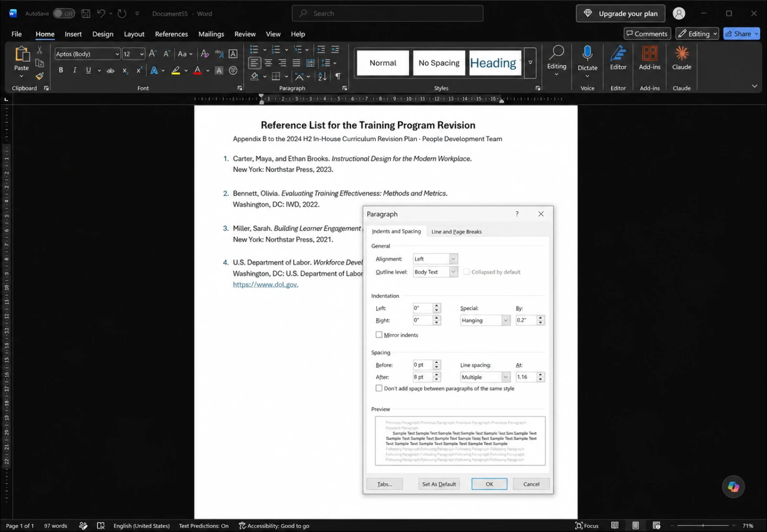Click Set As Default button
Viewport: 767px width, 532px height.
point(439,484)
